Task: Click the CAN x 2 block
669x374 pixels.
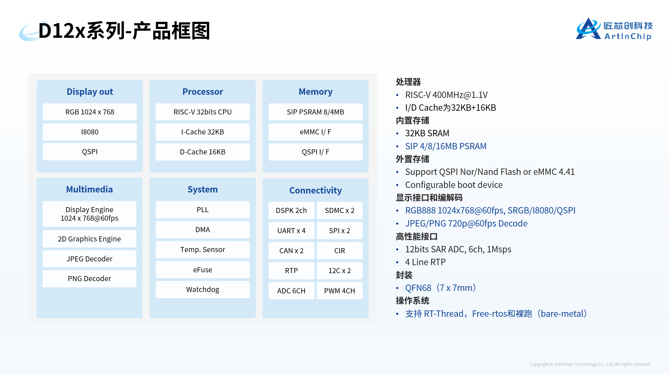Action: click(x=291, y=250)
